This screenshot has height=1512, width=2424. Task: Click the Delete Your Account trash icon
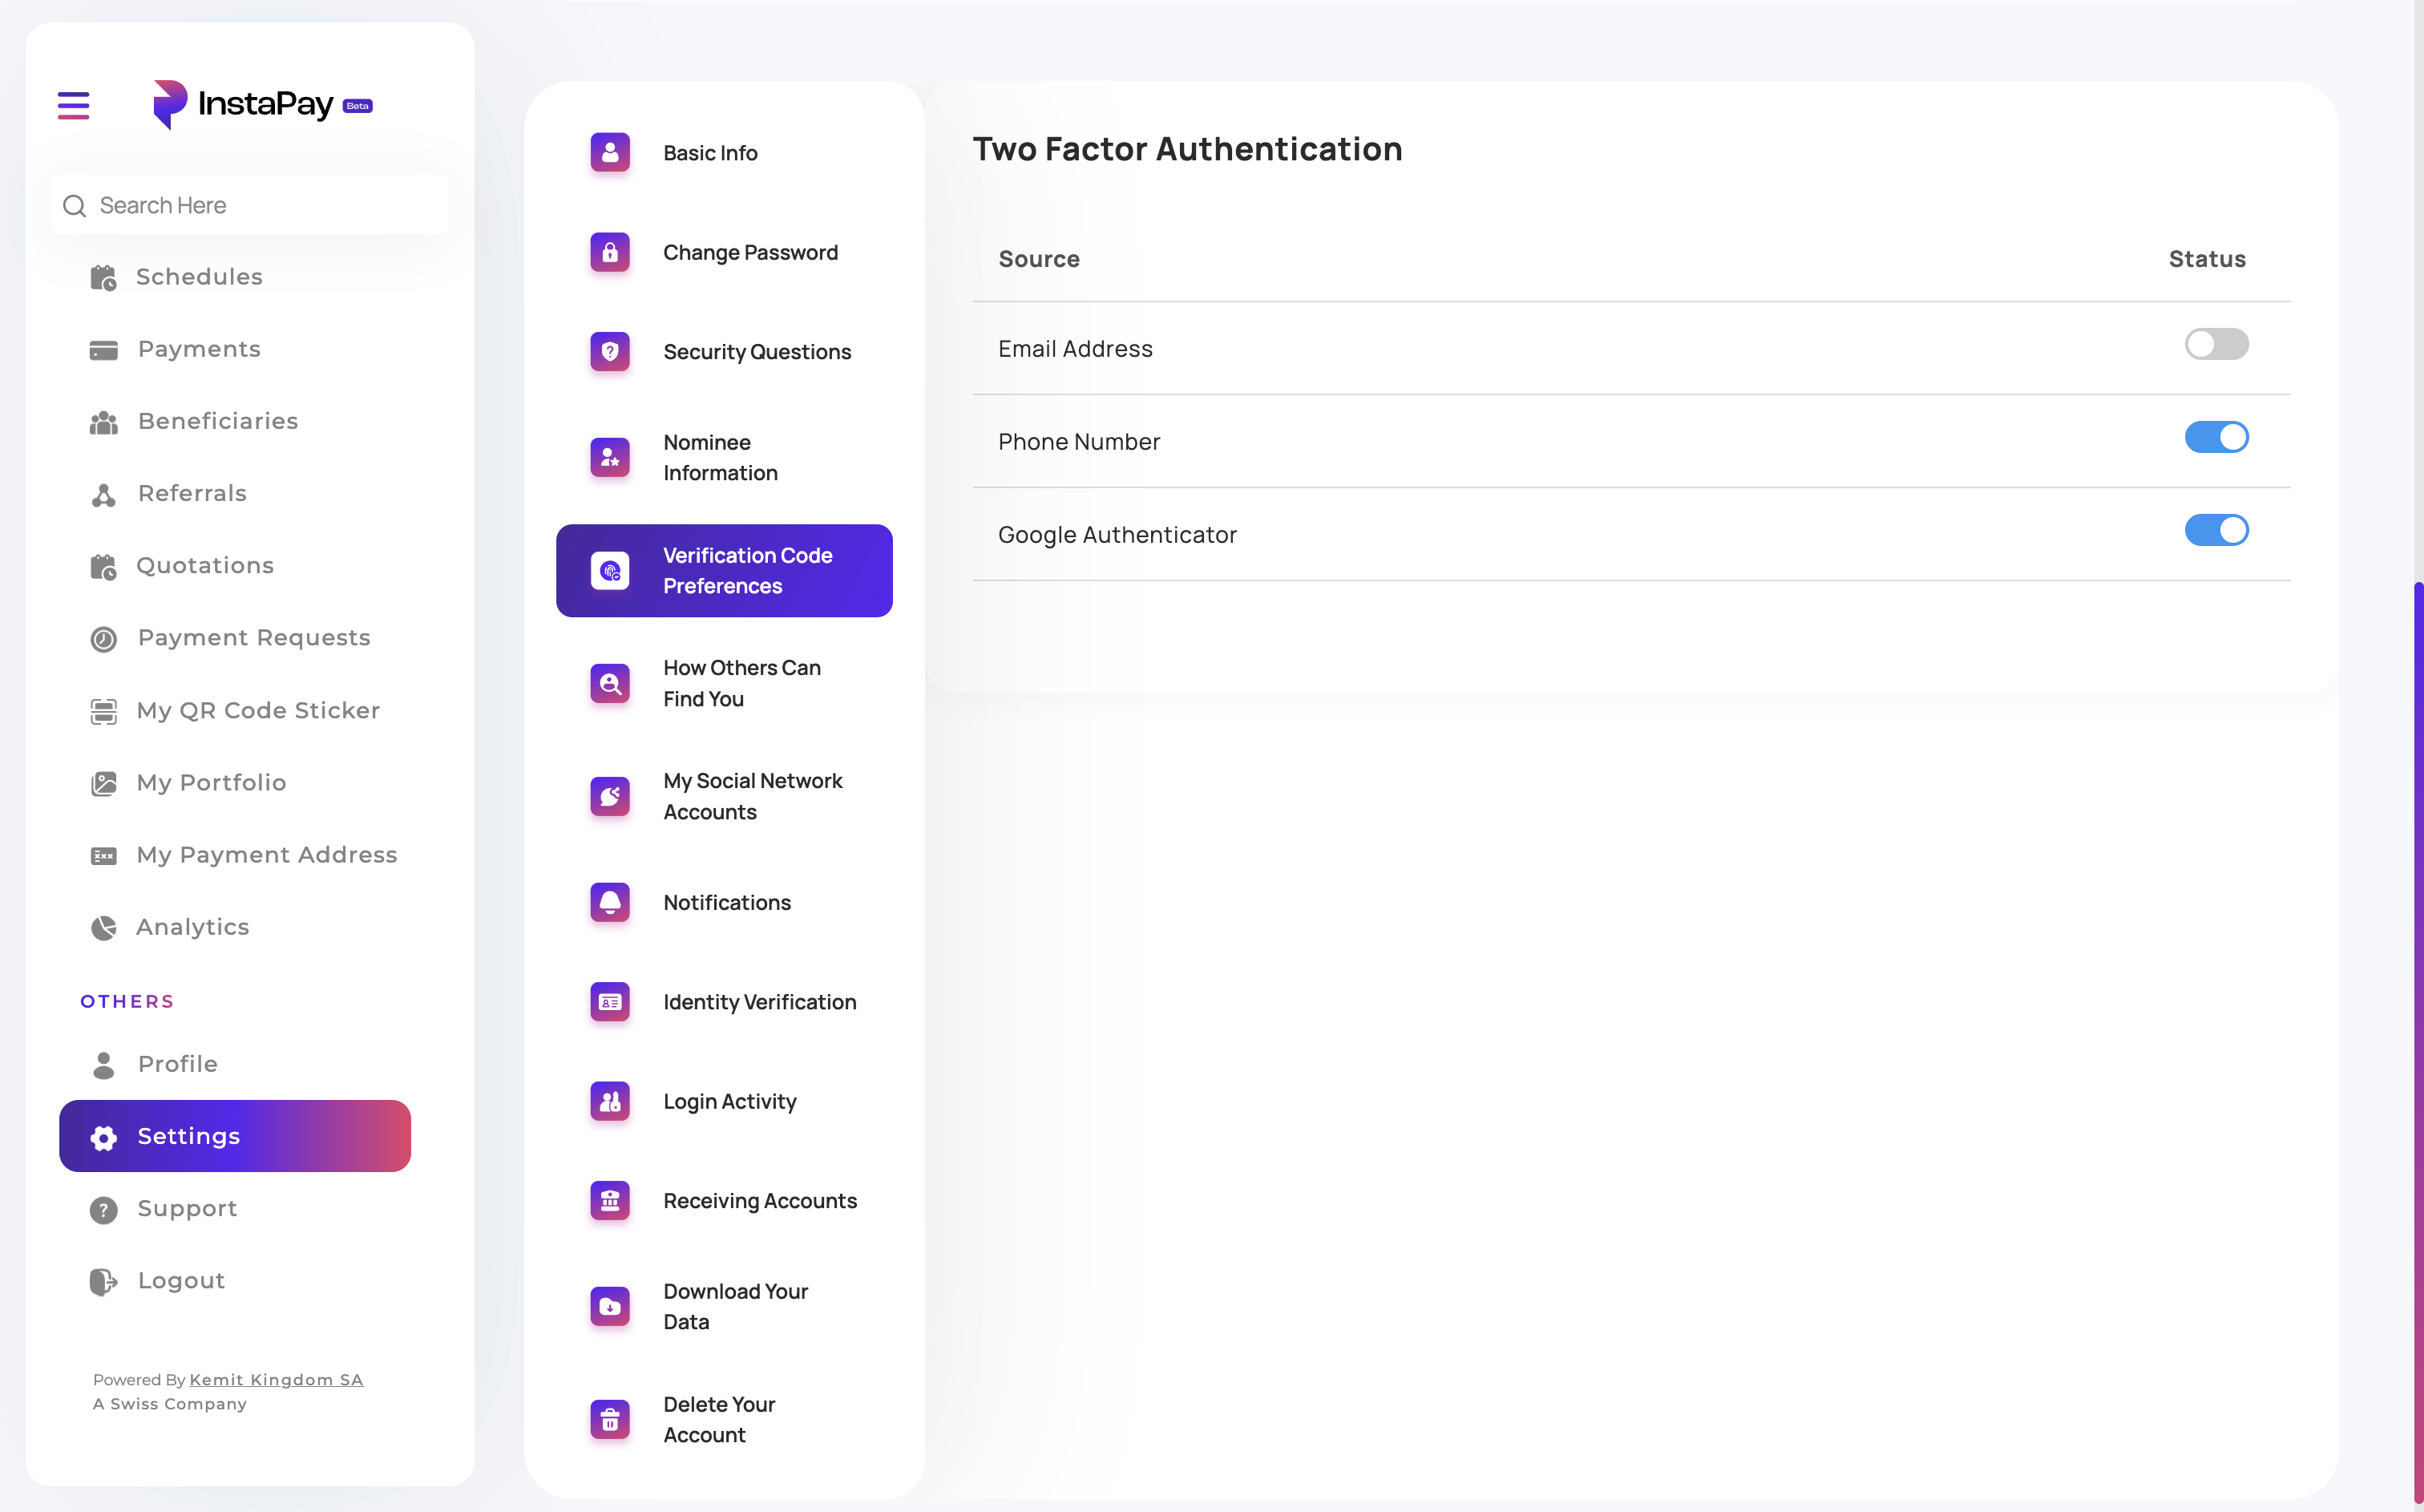click(x=610, y=1419)
